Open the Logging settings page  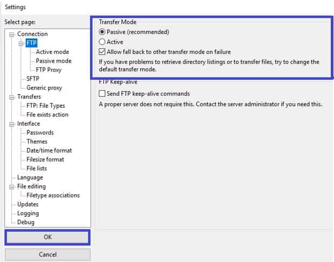[28, 213]
